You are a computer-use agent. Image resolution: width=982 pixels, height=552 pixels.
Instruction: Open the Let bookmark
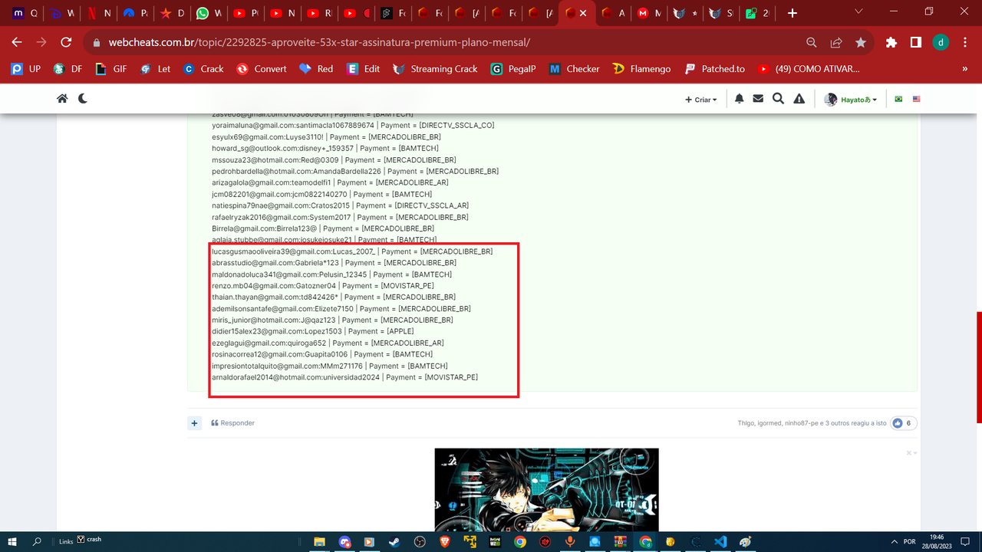pyautogui.click(x=156, y=69)
